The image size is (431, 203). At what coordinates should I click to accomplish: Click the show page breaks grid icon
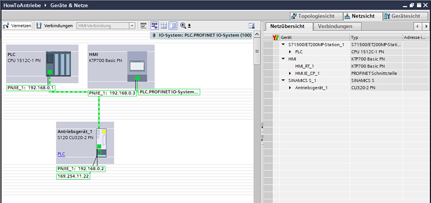pyautogui.click(x=164, y=26)
